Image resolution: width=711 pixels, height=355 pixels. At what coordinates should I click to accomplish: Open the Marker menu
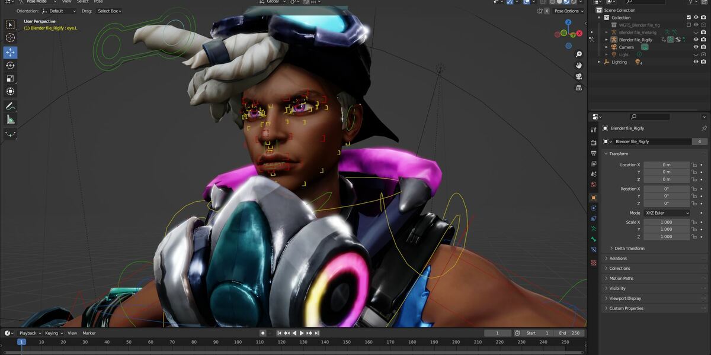click(89, 333)
